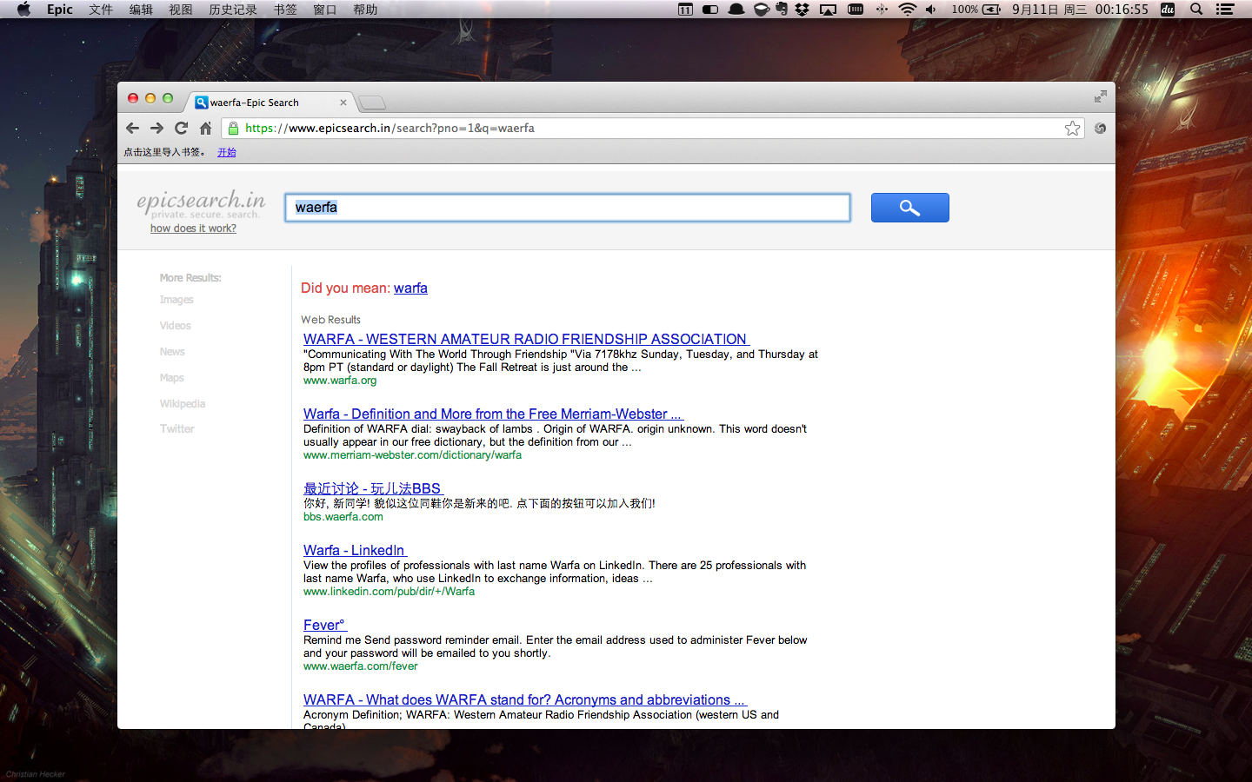Image resolution: width=1252 pixels, height=782 pixels.
Task: Open Spotlight search magnifier
Action: [x=1196, y=10]
